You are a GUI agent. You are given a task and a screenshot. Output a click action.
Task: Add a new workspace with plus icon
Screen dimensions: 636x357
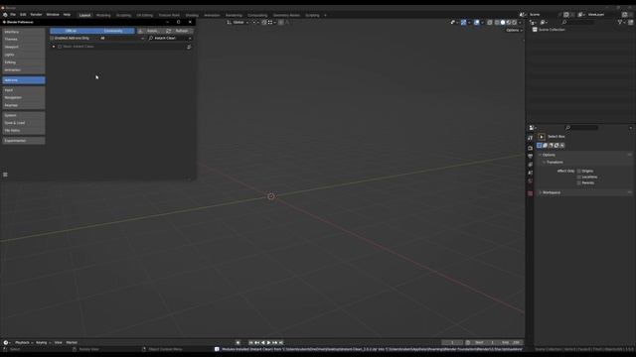pyautogui.click(x=325, y=16)
